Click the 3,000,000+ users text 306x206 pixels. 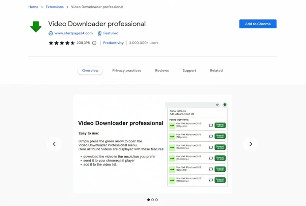(x=144, y=43)
